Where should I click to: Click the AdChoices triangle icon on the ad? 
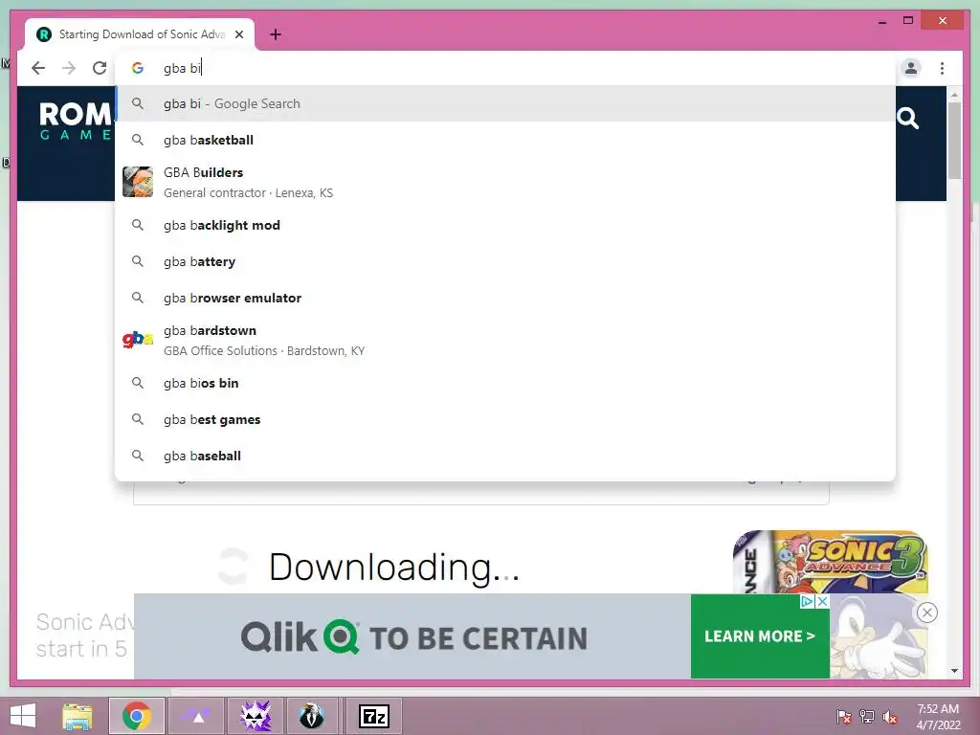click(x=808, y=601)
